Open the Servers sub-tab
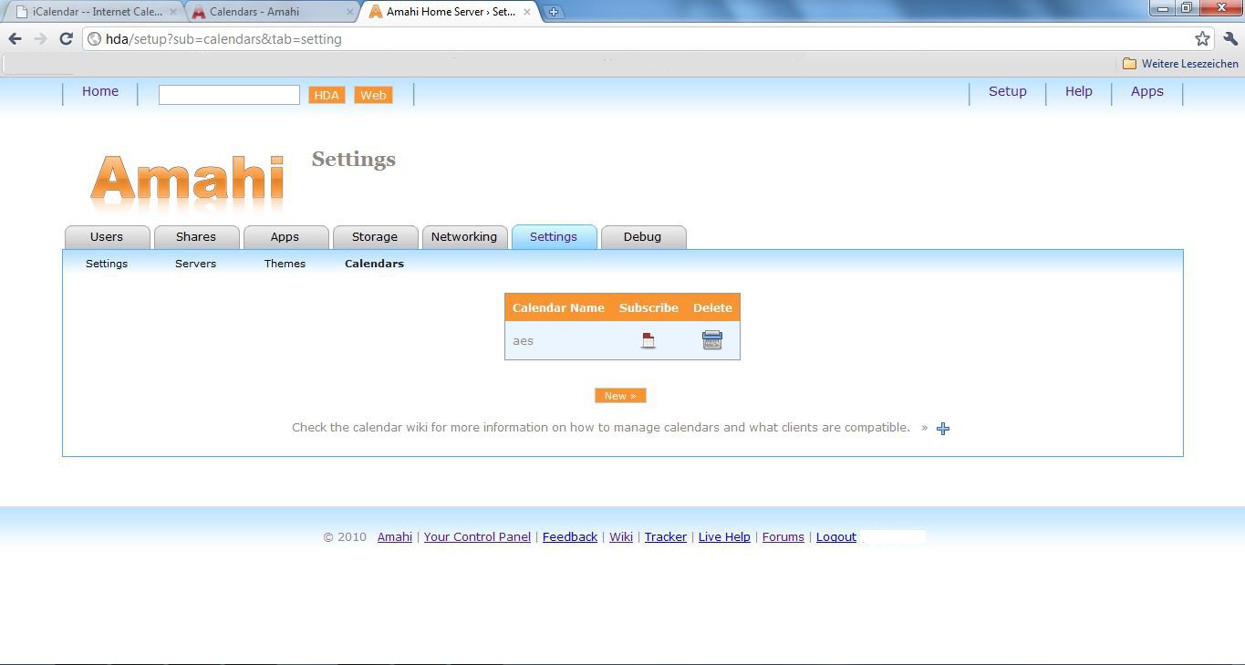The image size is (1245, 665). click(195, 264)
